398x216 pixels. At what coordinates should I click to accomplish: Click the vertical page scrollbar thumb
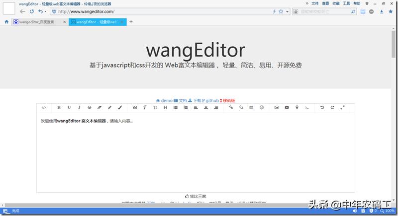pos(394,44)
